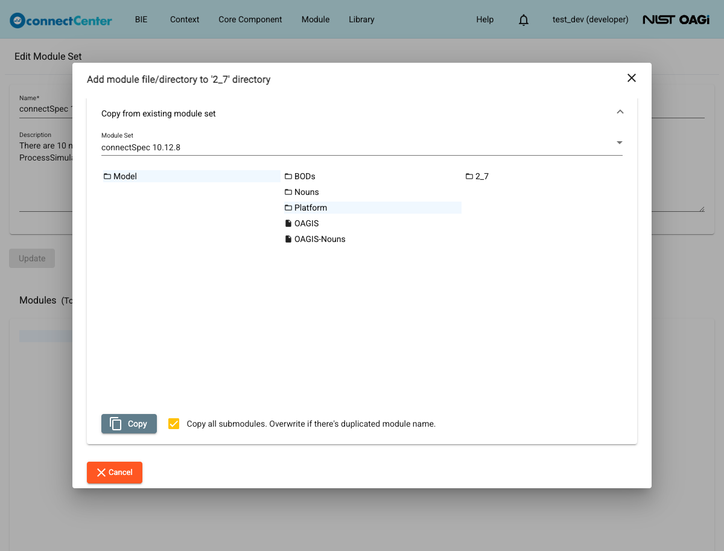Select the 2_7 directory label
724x551 pixels.
(482, 176)
